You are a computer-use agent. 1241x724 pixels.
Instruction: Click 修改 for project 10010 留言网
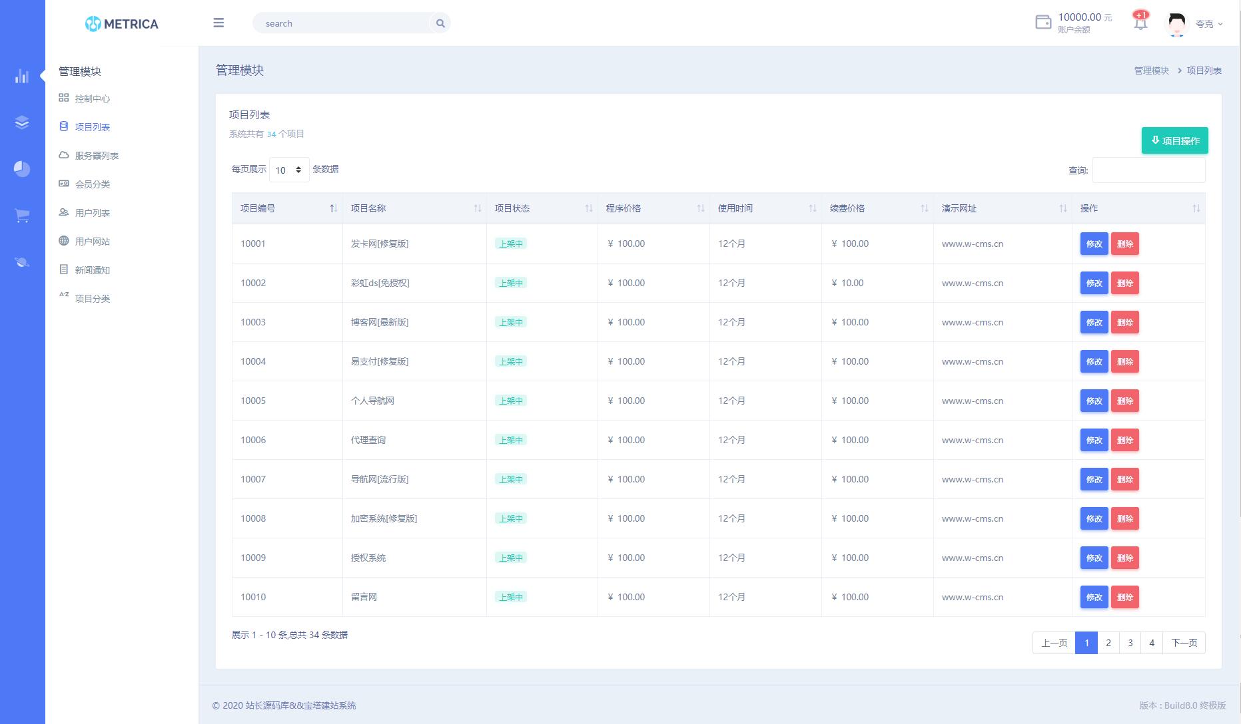tap(1094, 597)
